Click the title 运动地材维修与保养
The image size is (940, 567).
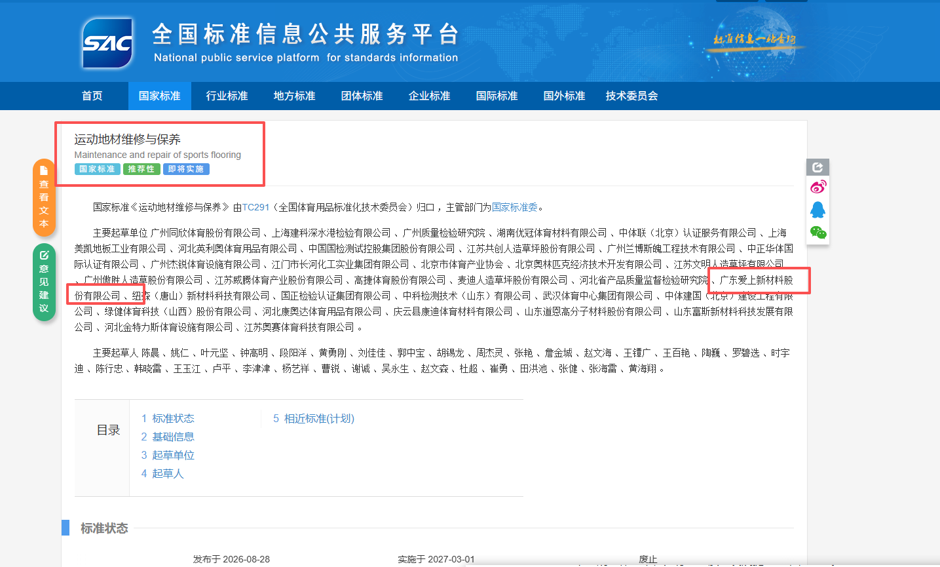click(127, 139)
